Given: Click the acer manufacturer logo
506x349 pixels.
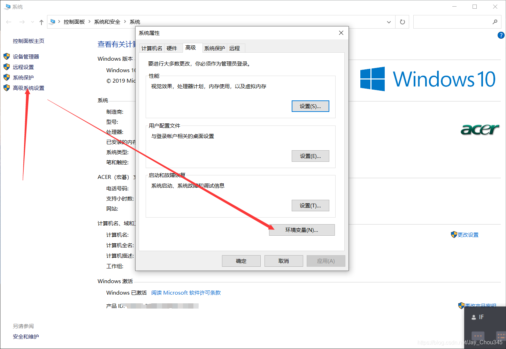Looking at the screenshot, I should coord(480,129).
